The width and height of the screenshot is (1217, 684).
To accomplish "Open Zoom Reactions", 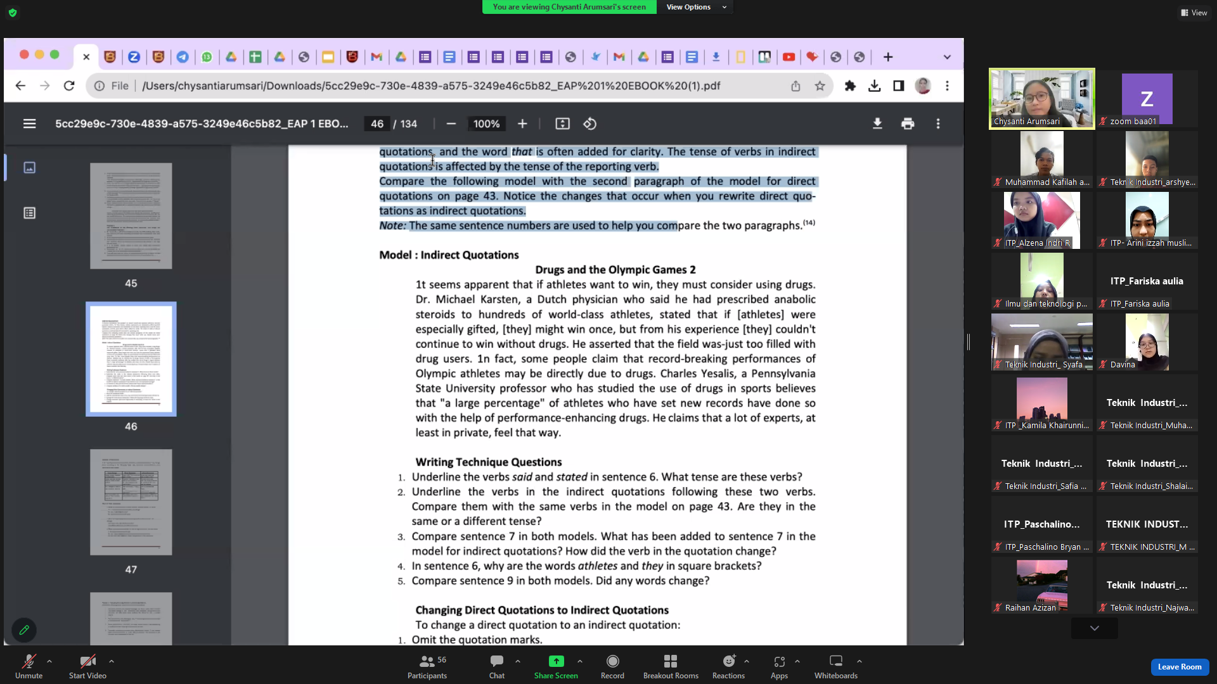I will (x=728, y=667).
